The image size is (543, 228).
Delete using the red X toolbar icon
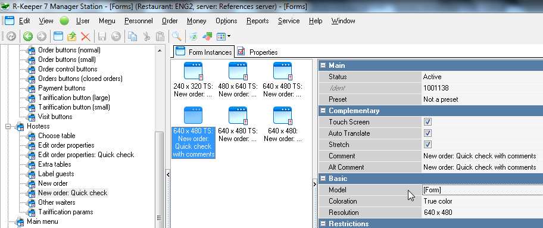tap(85, 36)
